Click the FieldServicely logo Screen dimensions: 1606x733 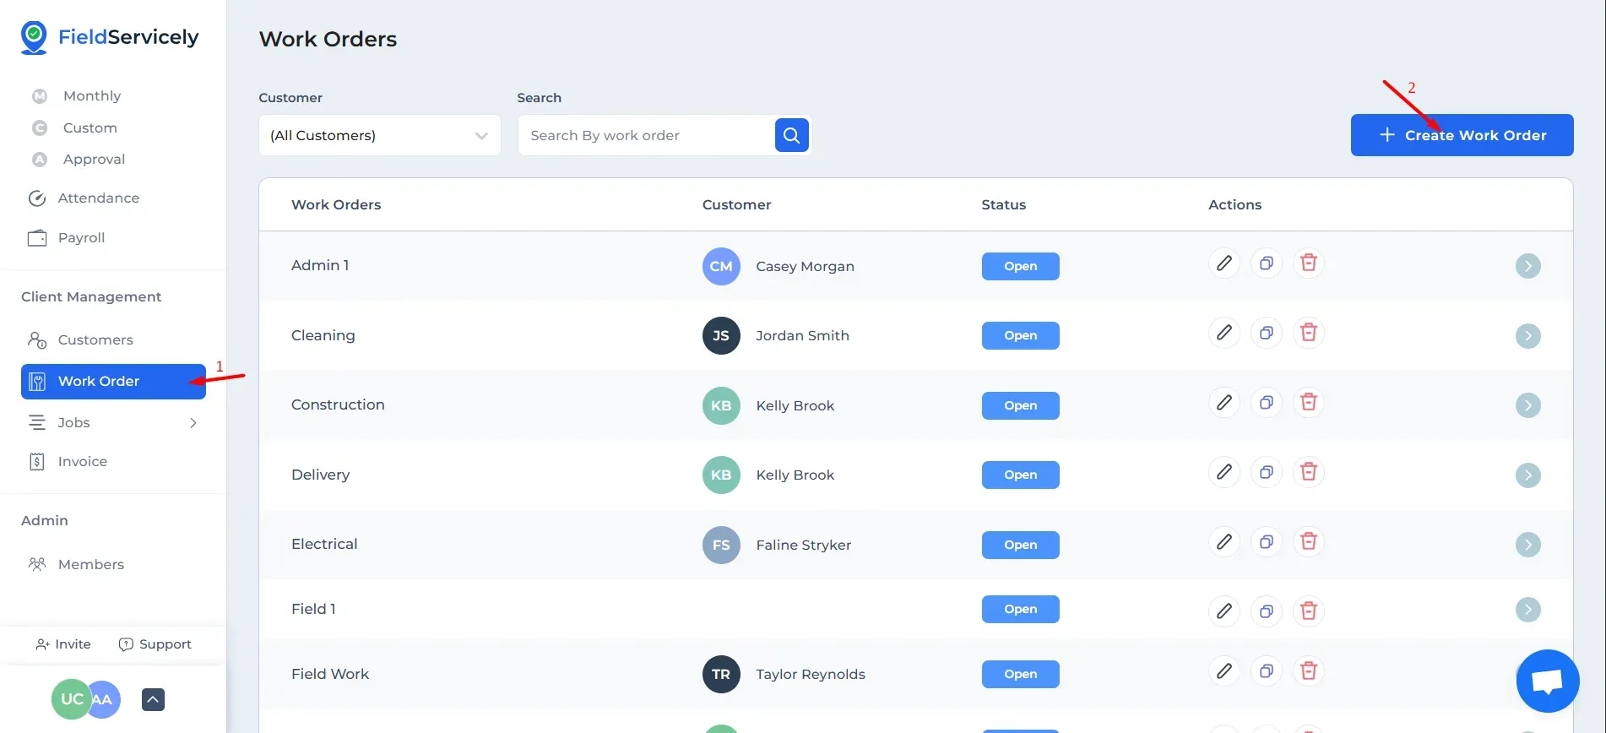(x=110, y=37)
